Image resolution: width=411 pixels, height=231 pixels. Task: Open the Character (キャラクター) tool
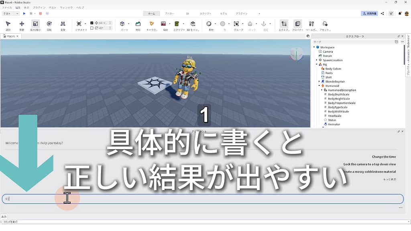152,25
